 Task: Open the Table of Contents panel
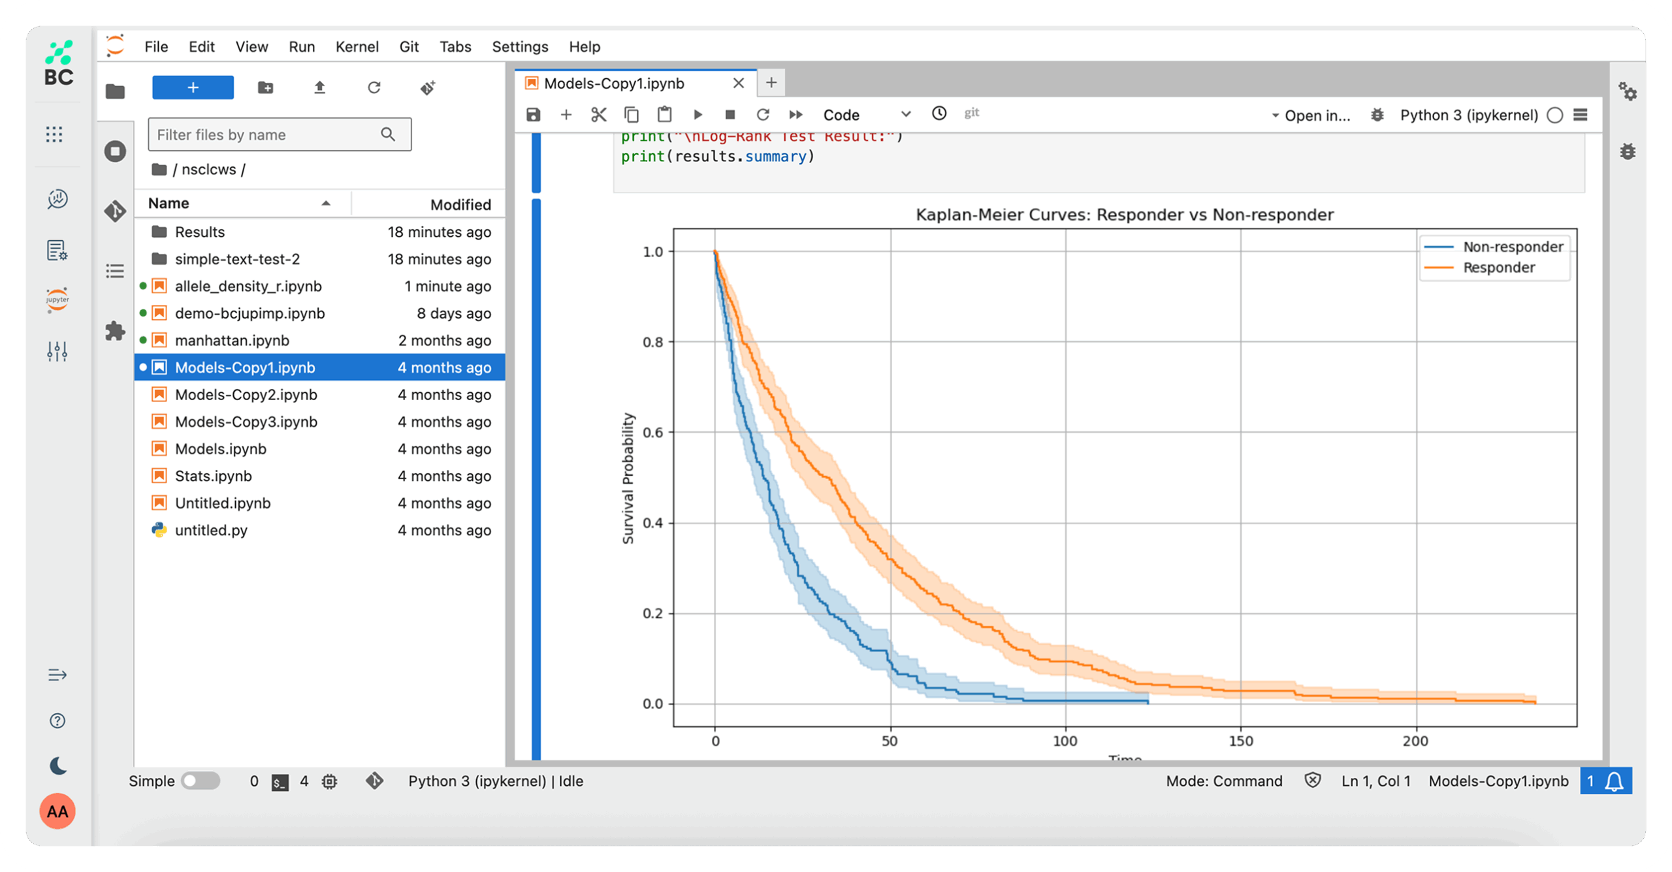[115, 271]
